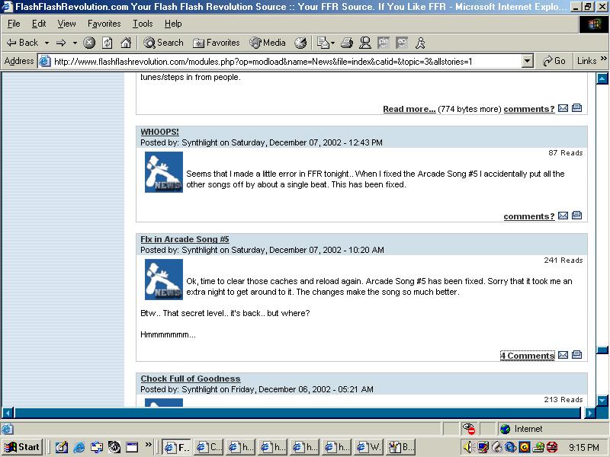
Task: Open the Tools menu
Action: pos(143,24)
